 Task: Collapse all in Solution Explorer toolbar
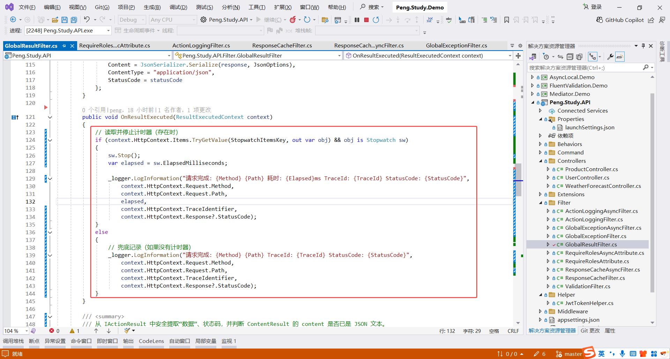pos(570,57)
